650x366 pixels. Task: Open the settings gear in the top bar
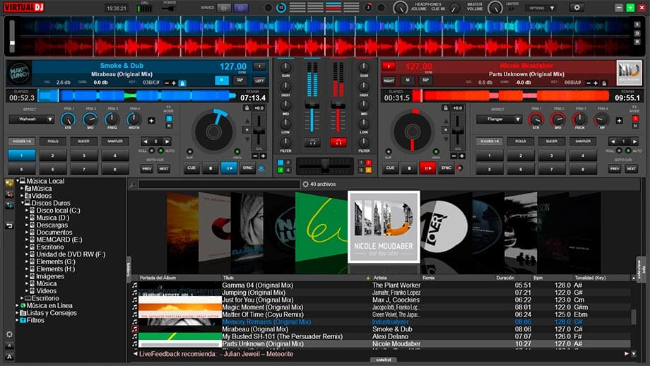click(x=577, y=8)
